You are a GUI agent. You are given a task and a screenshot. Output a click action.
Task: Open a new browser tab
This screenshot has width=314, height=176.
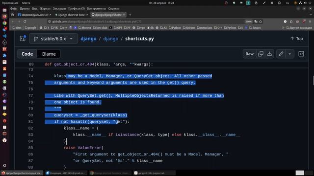130,15
